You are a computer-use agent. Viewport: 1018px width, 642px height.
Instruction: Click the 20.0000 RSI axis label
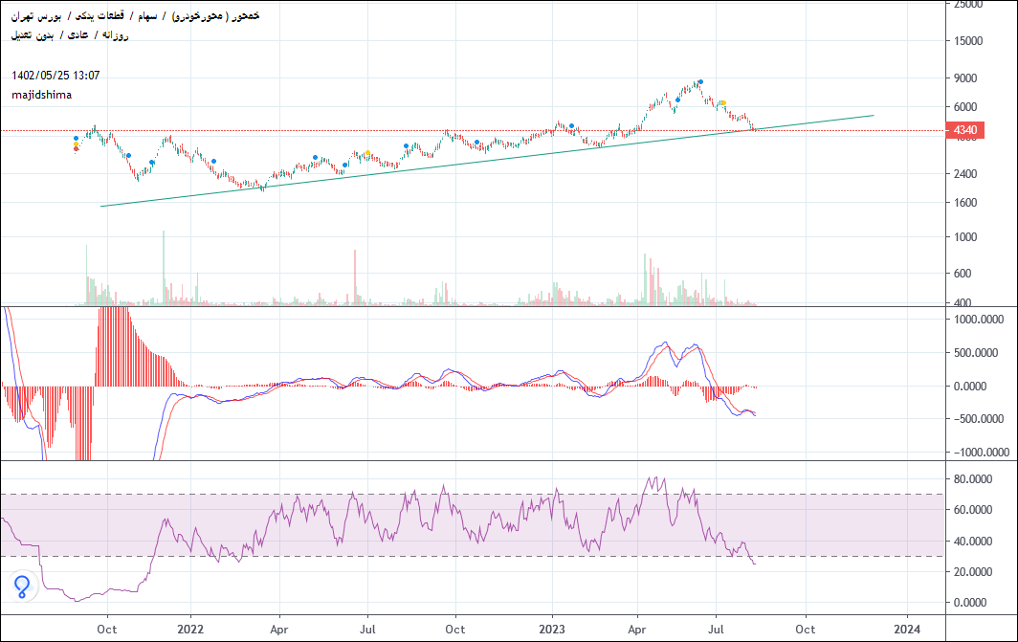point(972,572)
